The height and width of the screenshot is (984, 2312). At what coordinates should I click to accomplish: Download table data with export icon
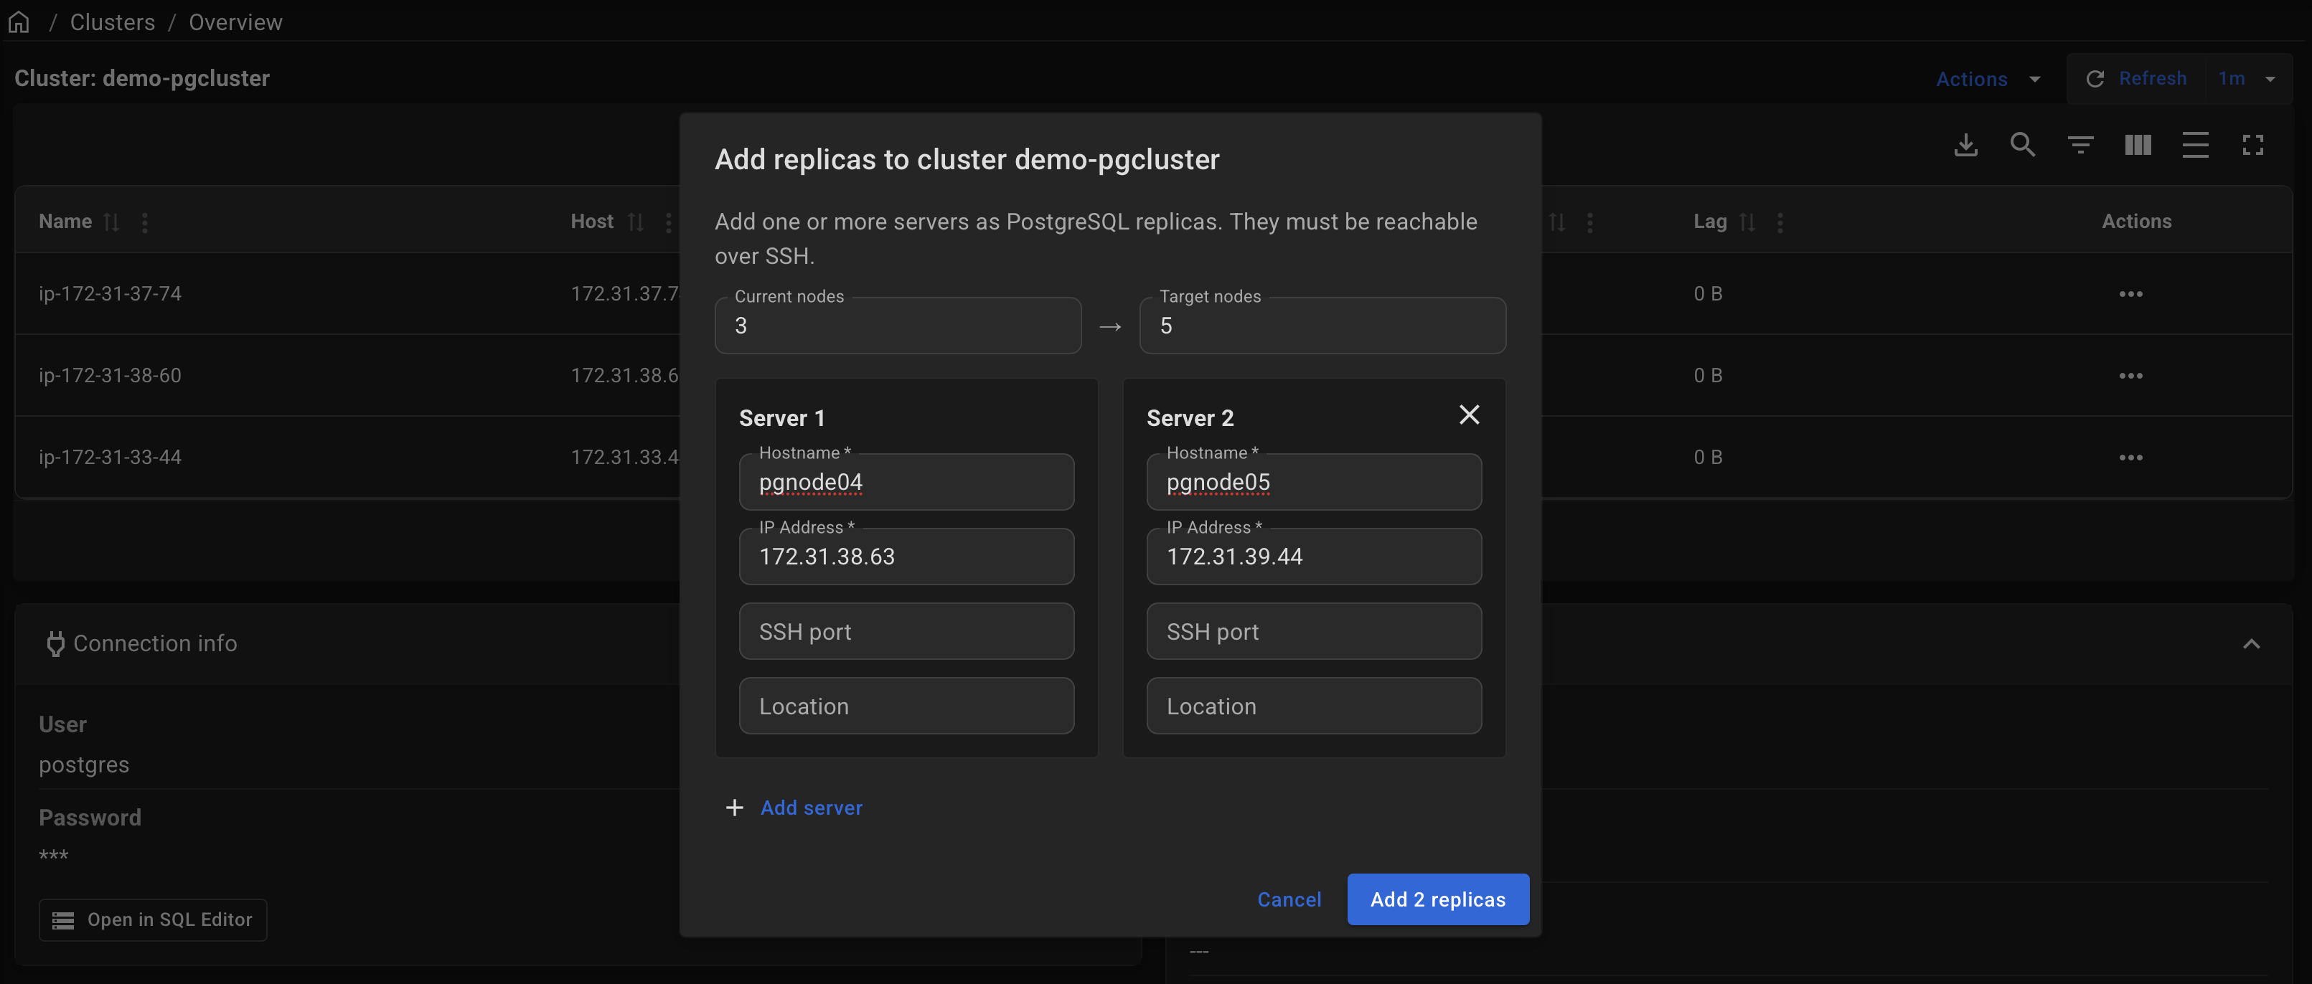pyautogui.click(x=1965, y=144)
